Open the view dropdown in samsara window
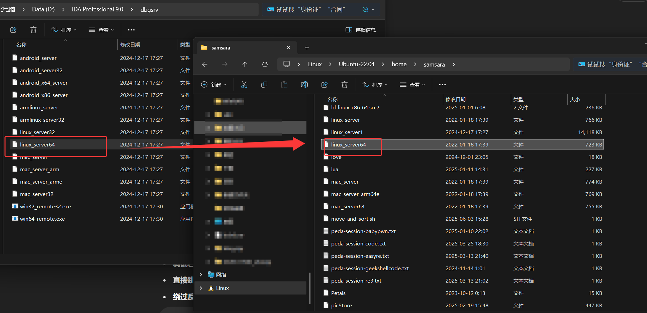The height and width of the screenshot is (313, 647). tap(412, 85)
